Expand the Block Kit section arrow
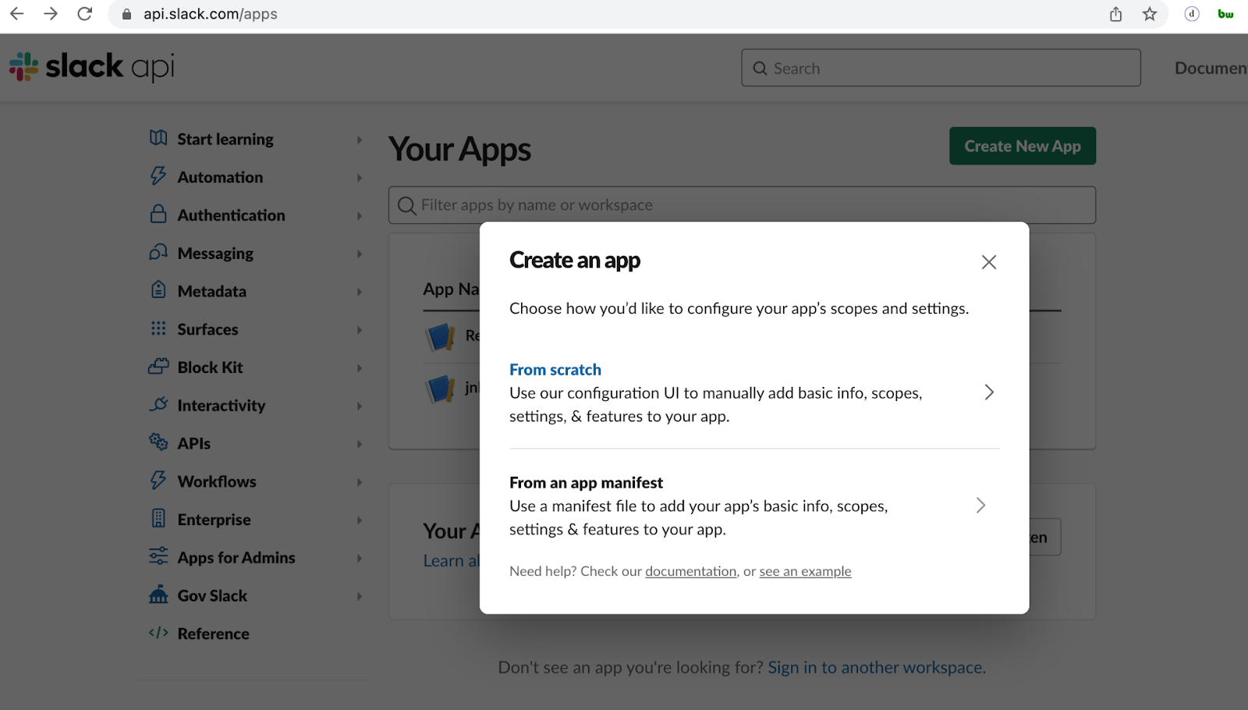Image resolution: width=1248 pixels, height=710 pixels. [x=360, y=368]
